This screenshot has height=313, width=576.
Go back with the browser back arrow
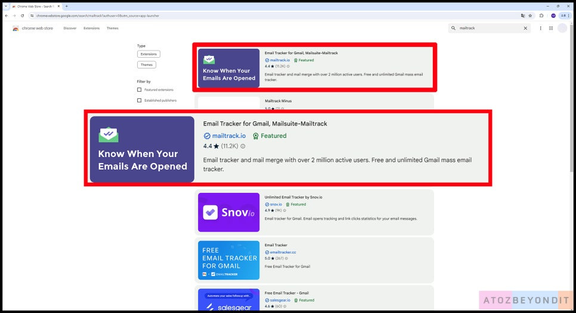tap(6, 15)
